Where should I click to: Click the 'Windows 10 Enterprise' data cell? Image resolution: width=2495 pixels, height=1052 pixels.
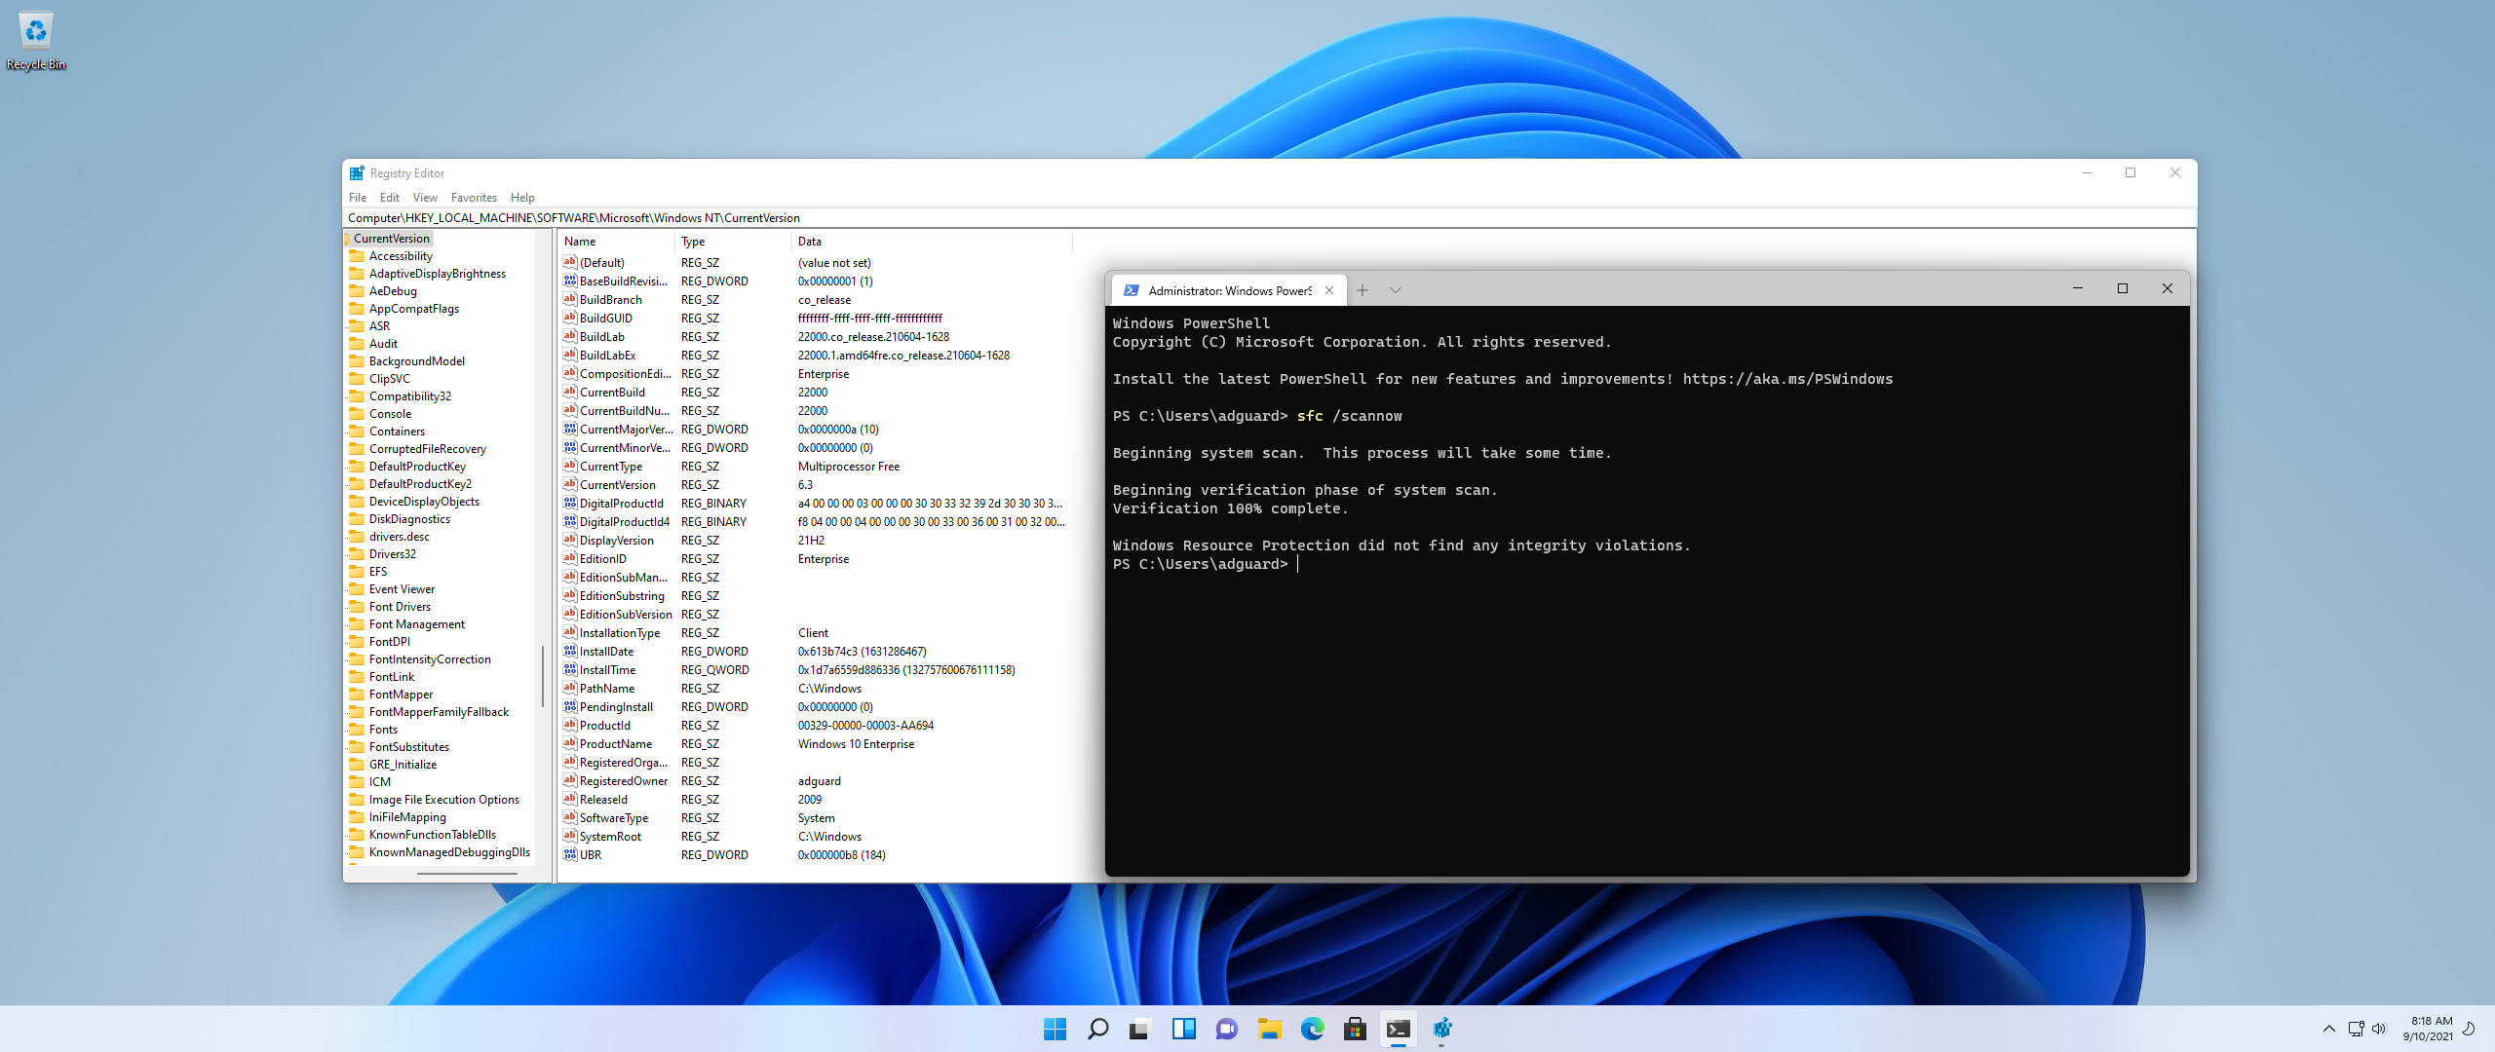[856, 744]
